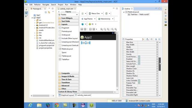192x108 pixels.
Task: Click show advanced properties icon in Properties
Action: pyautogui.click(x=151, y=39)
